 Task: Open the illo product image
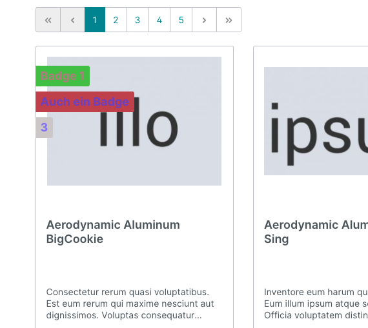coord(134,121)
